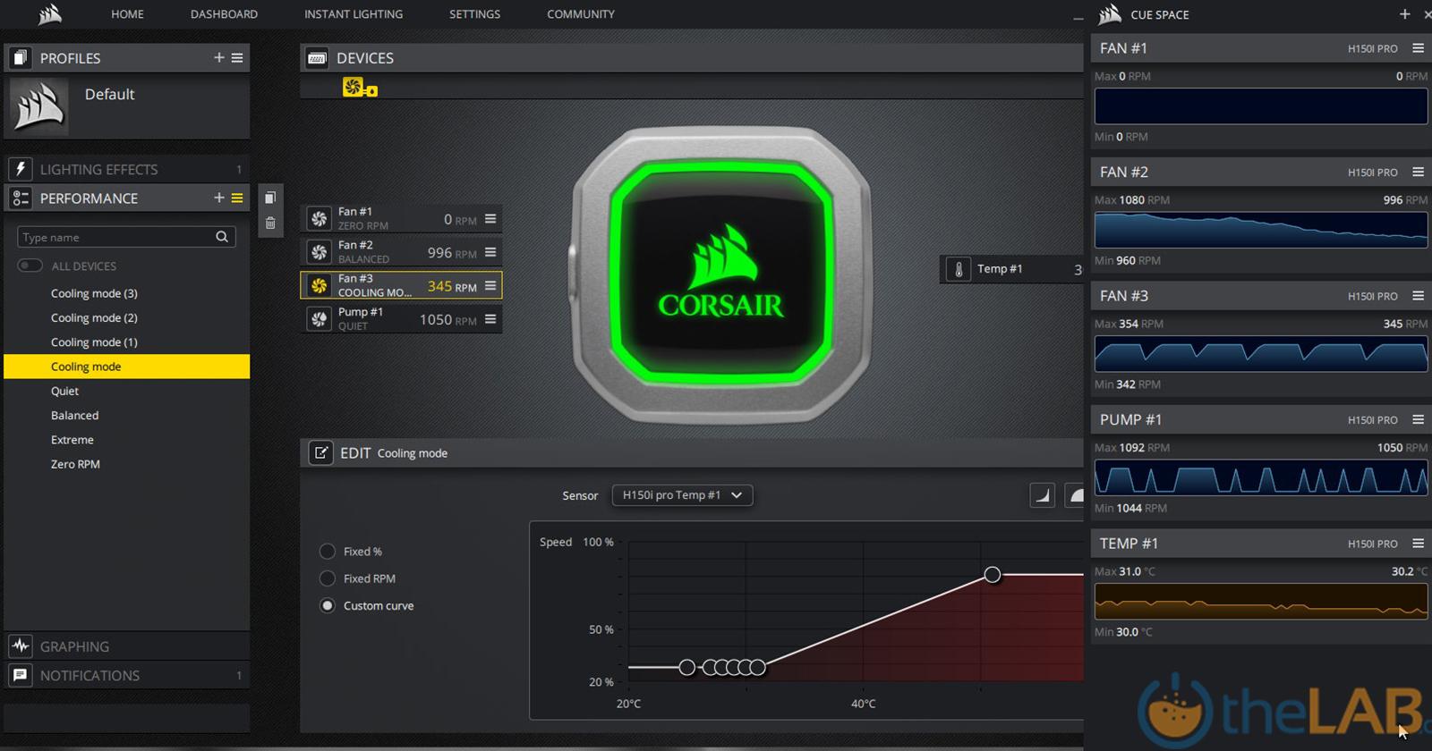This screenshot has height=751, width=1432.
Task: Click the rightmost clustered low-speed curve point
Action: [758, 667]
